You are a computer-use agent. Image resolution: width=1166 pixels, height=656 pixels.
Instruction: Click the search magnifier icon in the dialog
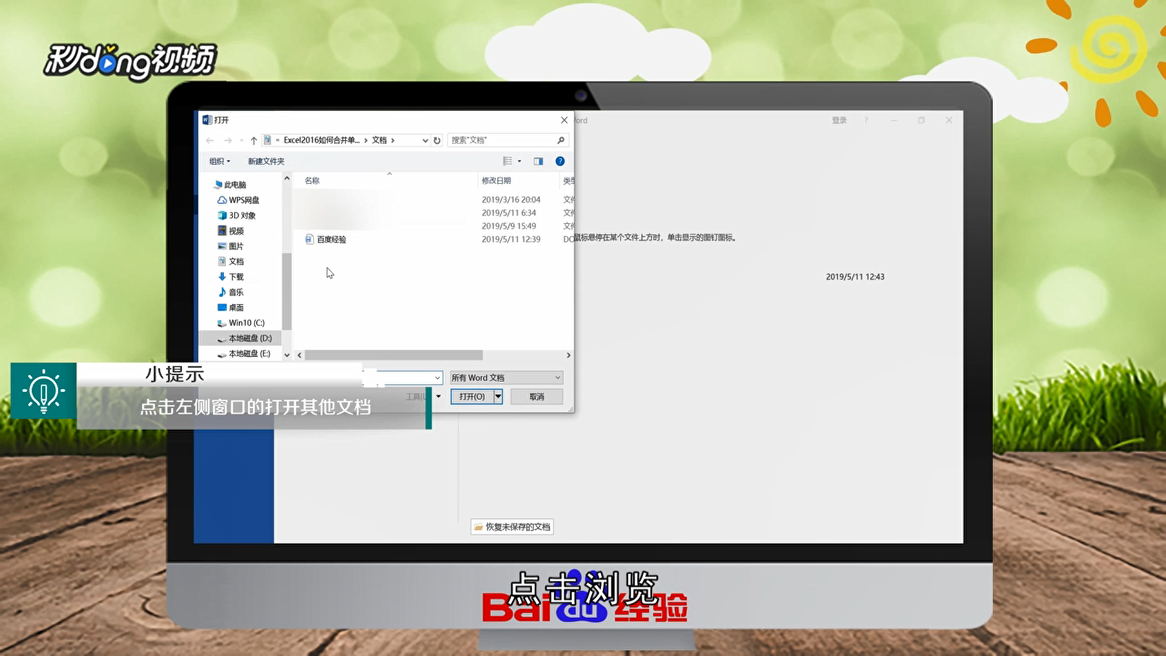pyautogui.click(x=561, y=140)
